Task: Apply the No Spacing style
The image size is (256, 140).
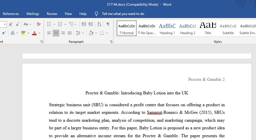Action: tap(147, 28)
